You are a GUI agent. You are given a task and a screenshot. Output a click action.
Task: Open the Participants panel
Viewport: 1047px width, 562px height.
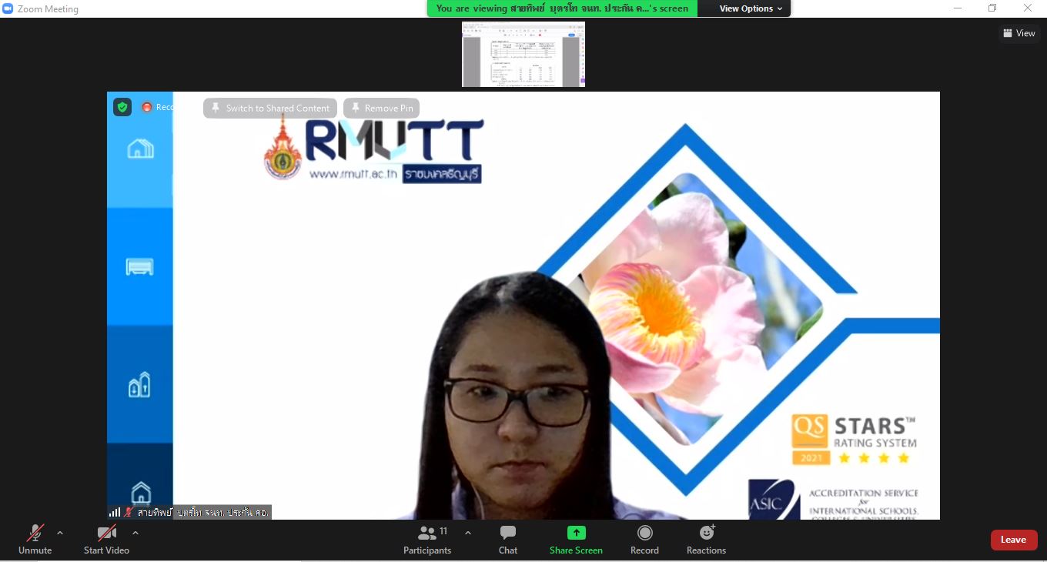pyautogui.click(x=427, y=540)
